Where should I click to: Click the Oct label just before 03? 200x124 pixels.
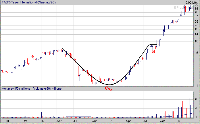[x=94, y=121]
